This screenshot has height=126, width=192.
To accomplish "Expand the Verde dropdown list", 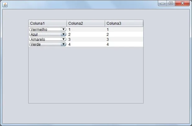I will pos(63,44).
